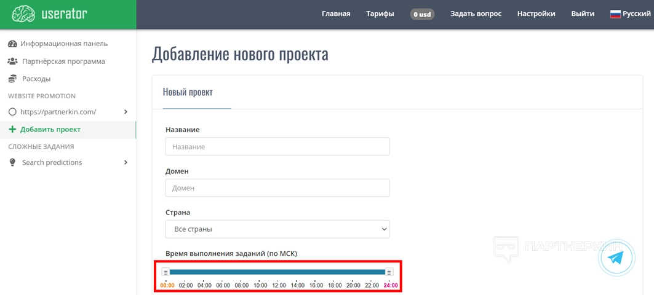The width and height of the screenshot is (654, 295).
Task: Click Выйти to log out
Action: point(583,14)
